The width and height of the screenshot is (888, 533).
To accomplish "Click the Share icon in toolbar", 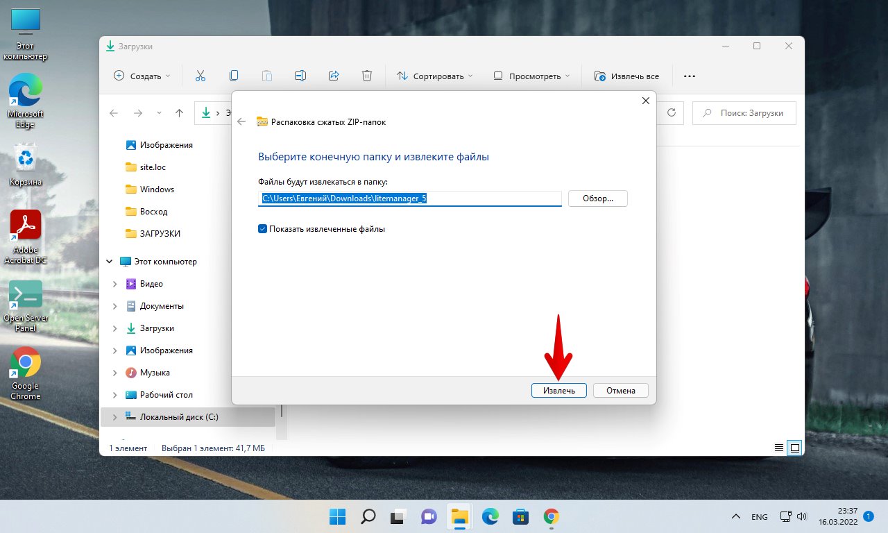I will click(333, 76).
